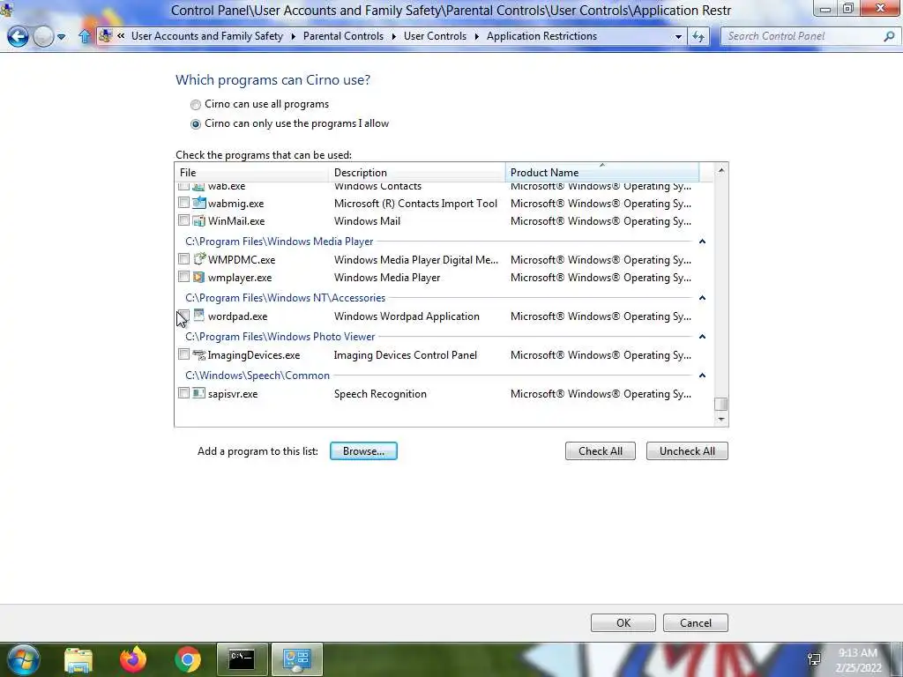Confirm with the OK button
Viewport: 903px width, 677px height.
[x=623, y=623]
